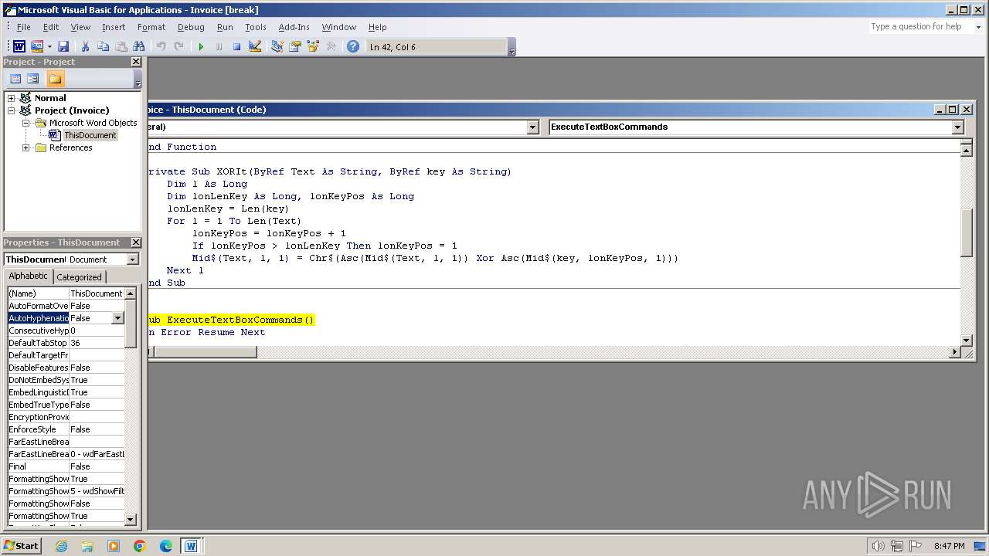Click the Copy icon in the toolbar
This screenshot has height=556, width=989.
click(104, 47)
